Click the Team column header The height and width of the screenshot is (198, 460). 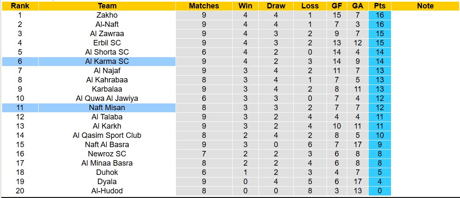(x=107, y=6)
